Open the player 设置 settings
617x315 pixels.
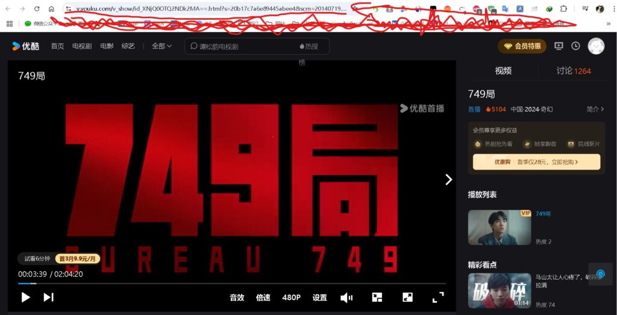tap(319, 298)
